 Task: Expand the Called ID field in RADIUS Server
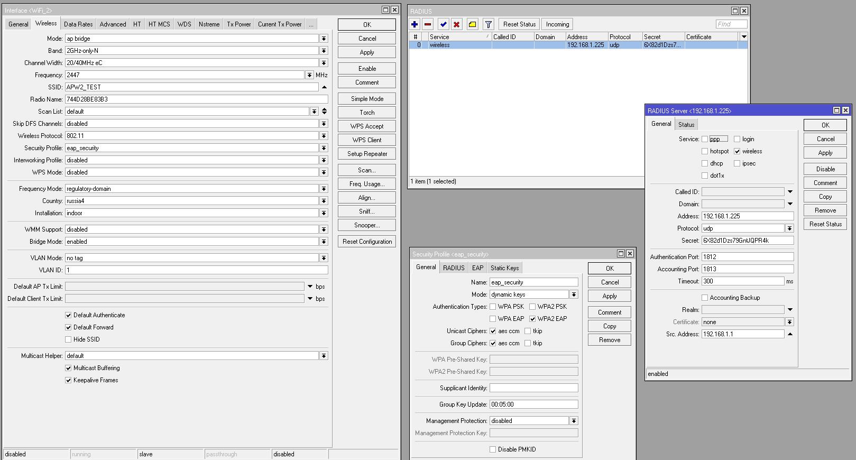(790, 192)
